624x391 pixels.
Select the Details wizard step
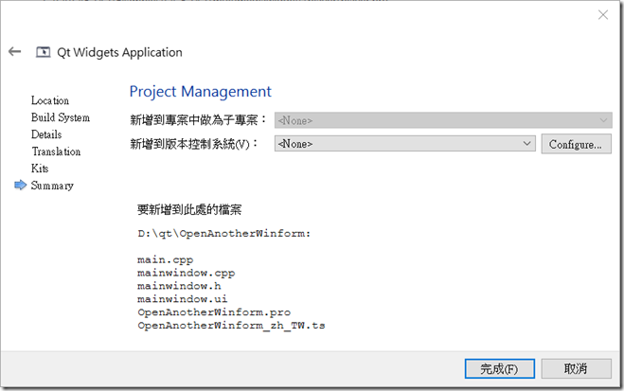tap(46, 134)
